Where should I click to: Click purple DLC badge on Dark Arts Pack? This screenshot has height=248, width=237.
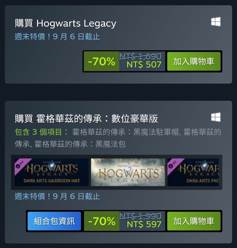173,164
